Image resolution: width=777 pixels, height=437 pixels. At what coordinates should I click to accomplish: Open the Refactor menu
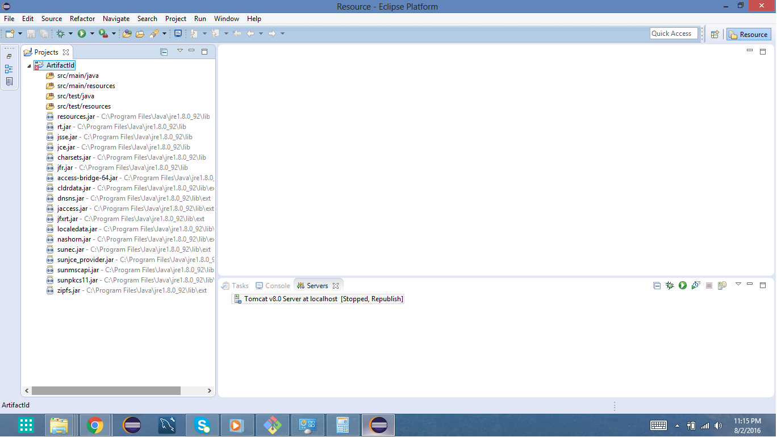coord(82,19)
